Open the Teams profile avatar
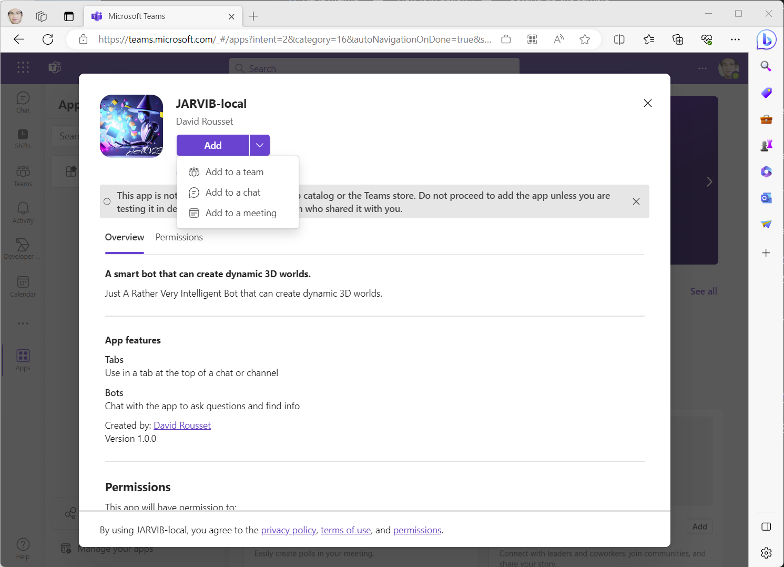This screenshot has height=567, width=784. click(729, 68)
